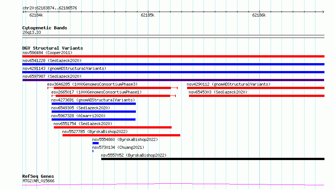Click the ruler's left scroll arrow
335x189 pixels.
click(x=23, y=12)
